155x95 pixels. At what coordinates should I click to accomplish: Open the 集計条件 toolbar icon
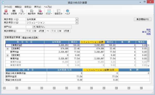(x=32, y=12)
